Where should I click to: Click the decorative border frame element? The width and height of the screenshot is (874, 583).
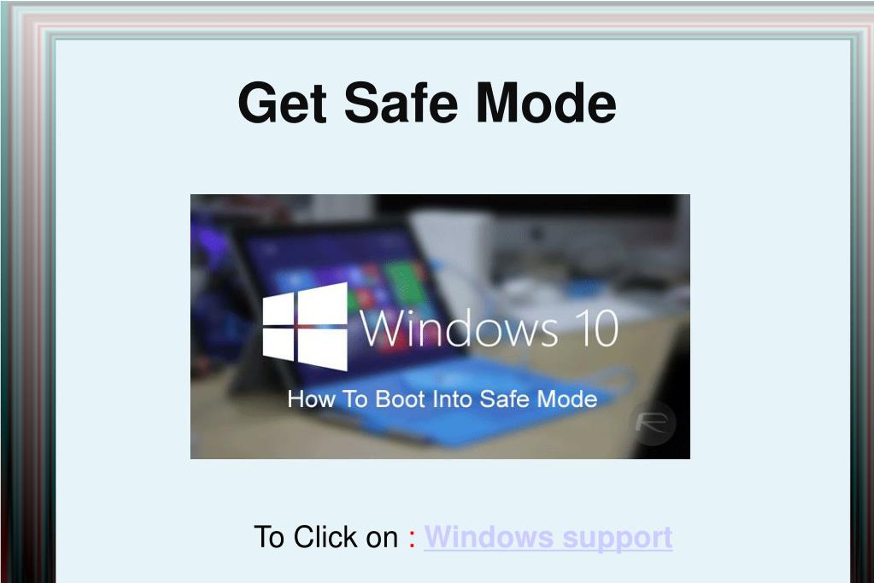pos(19,292)
